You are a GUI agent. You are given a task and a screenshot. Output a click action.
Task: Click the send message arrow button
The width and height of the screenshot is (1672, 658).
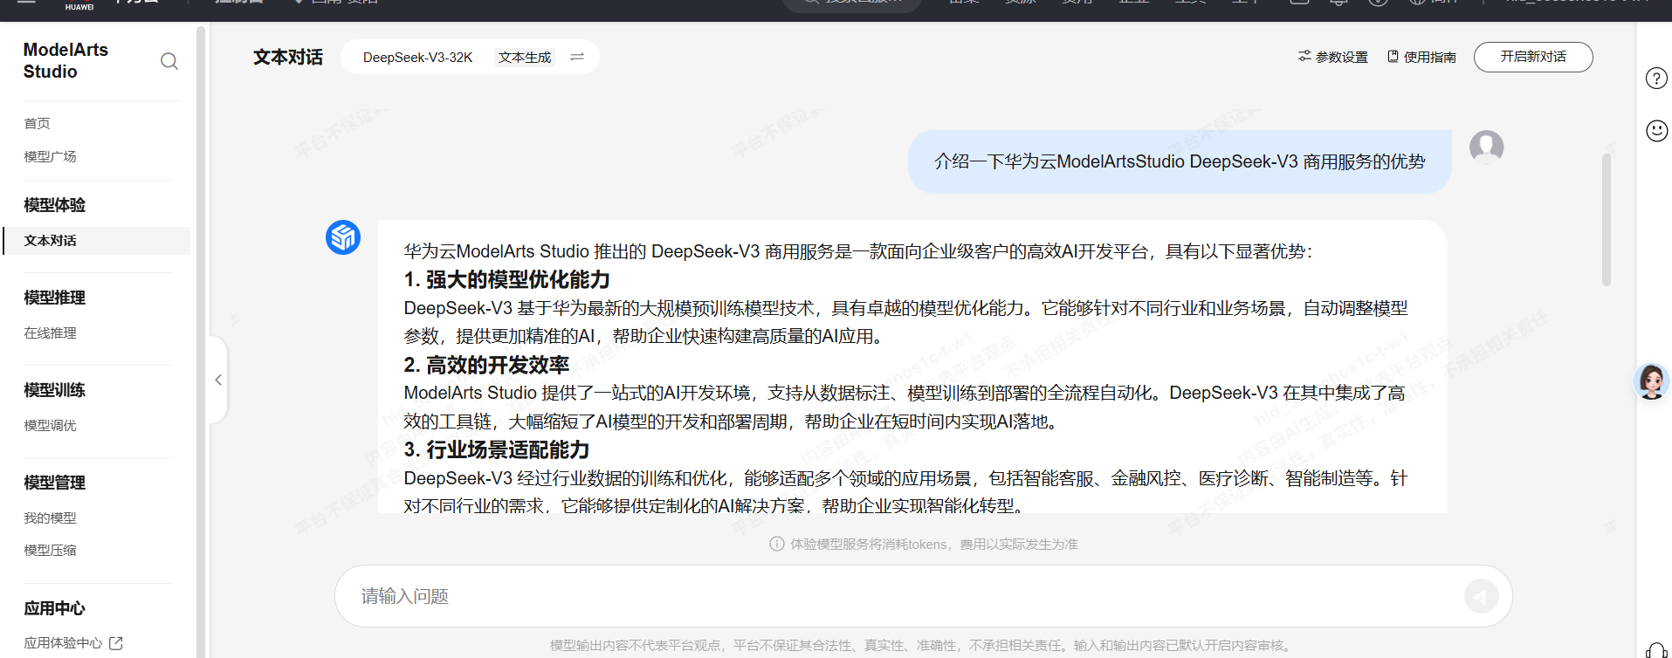[x=1481, y=596]
